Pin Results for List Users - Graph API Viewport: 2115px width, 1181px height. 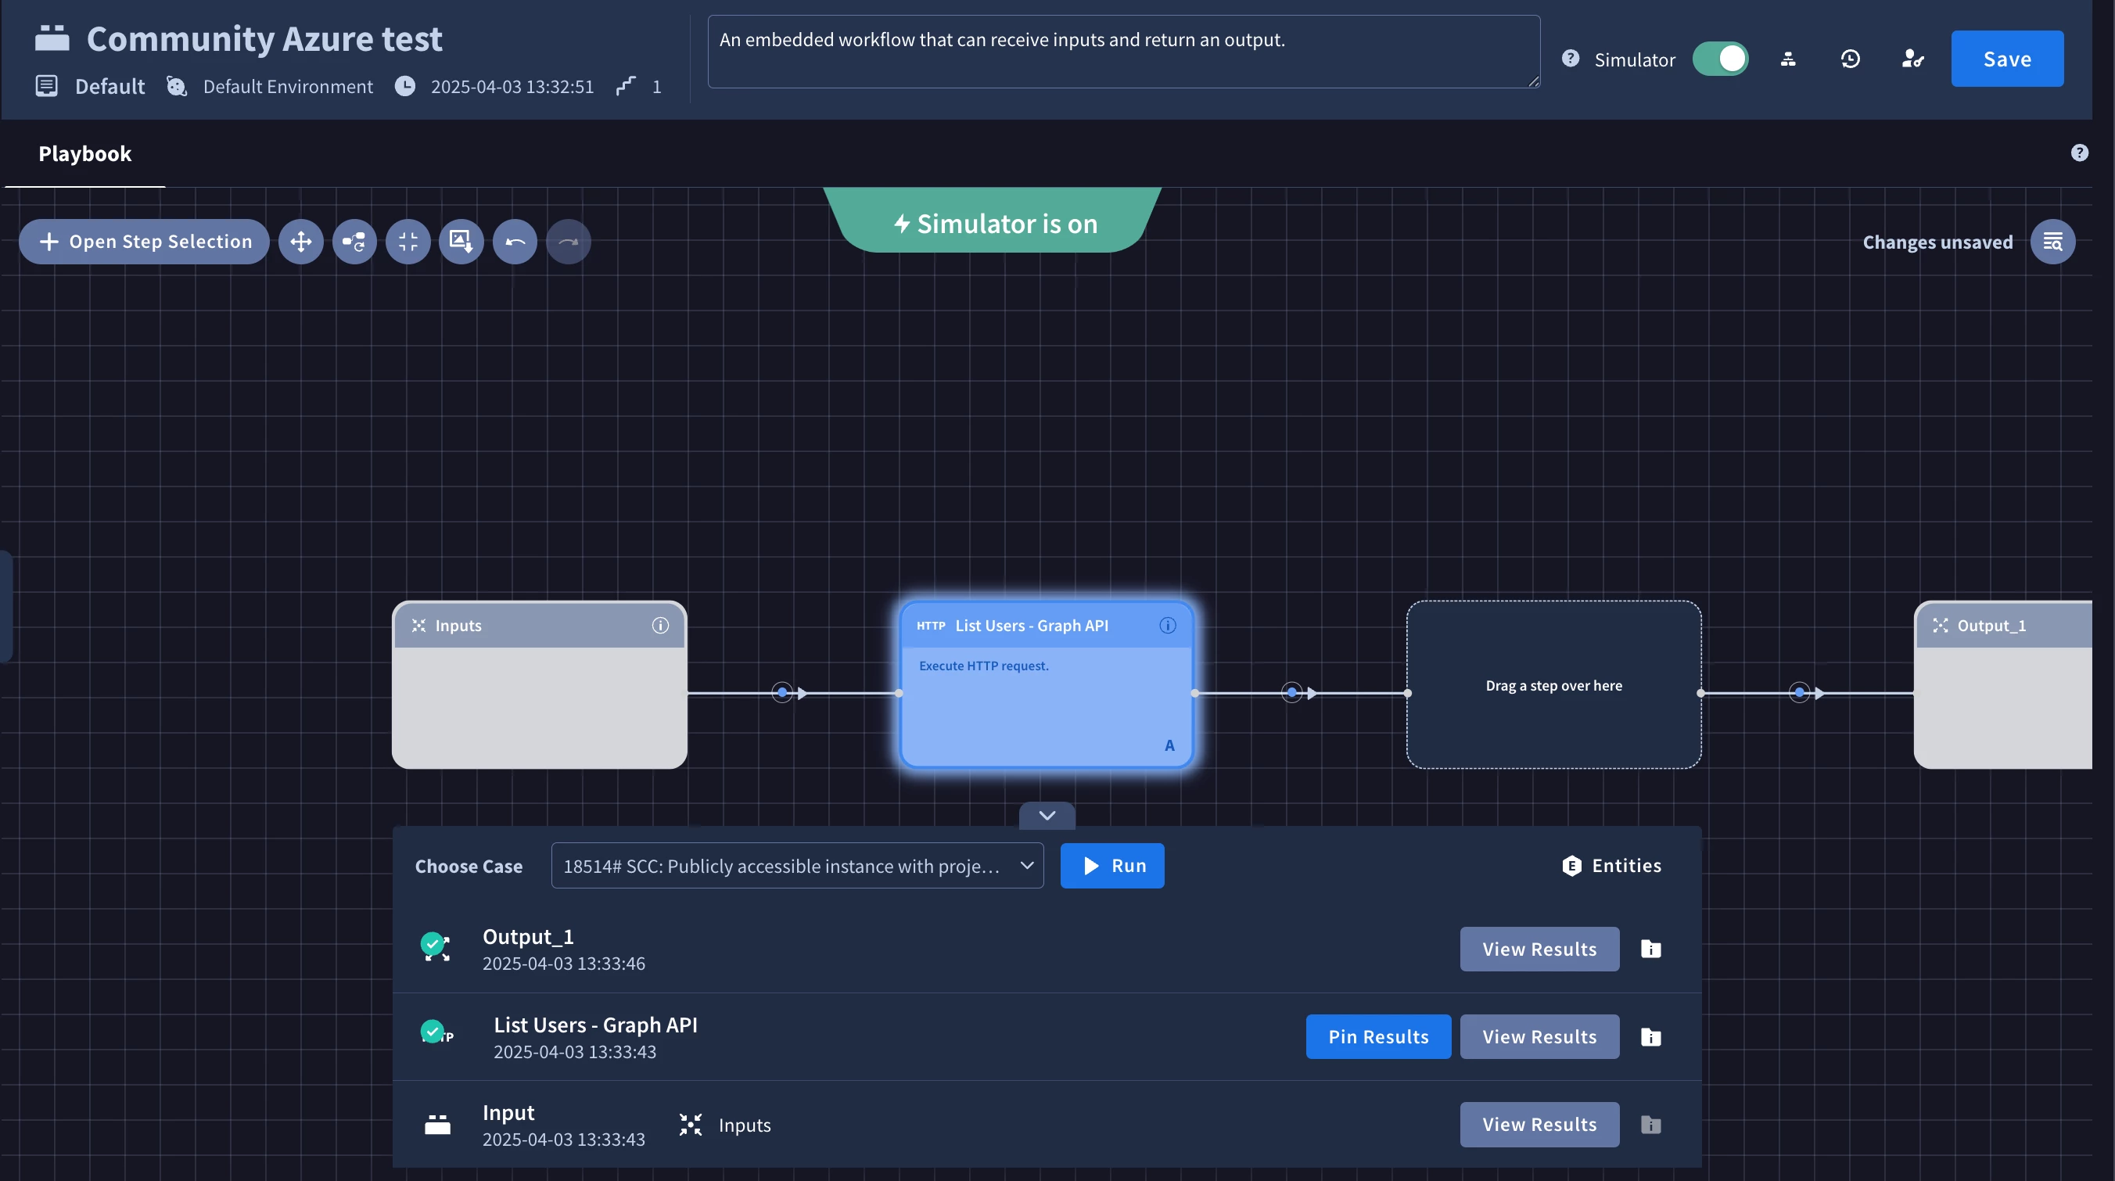coord(1377,1036)
